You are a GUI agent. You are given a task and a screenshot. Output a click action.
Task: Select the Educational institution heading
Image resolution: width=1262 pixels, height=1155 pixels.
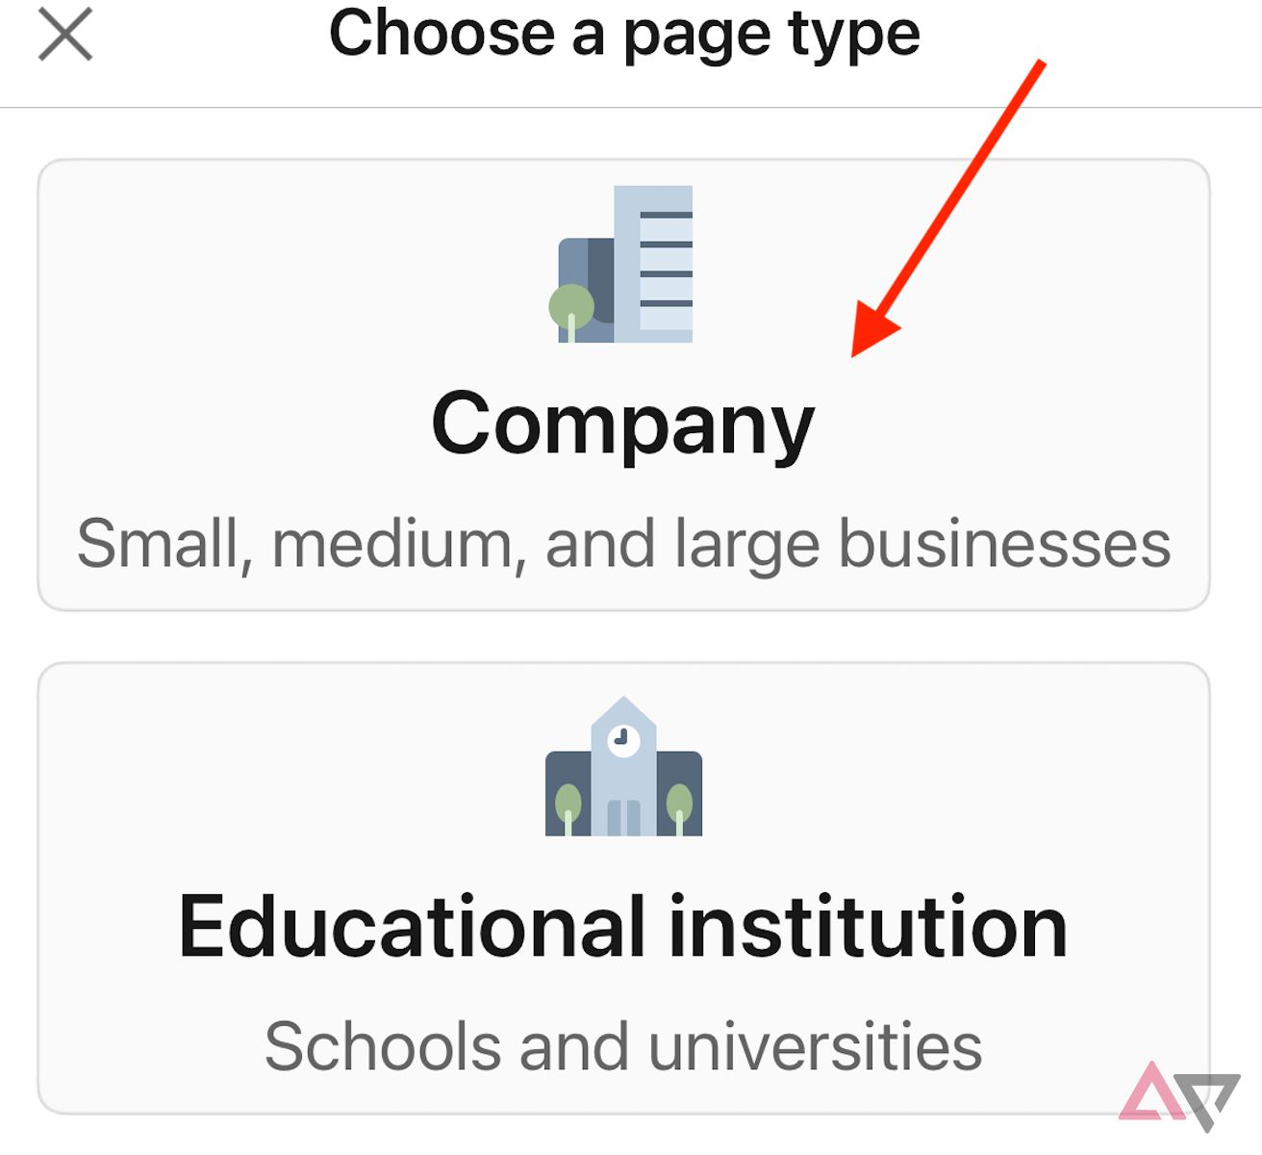[623, 926]
